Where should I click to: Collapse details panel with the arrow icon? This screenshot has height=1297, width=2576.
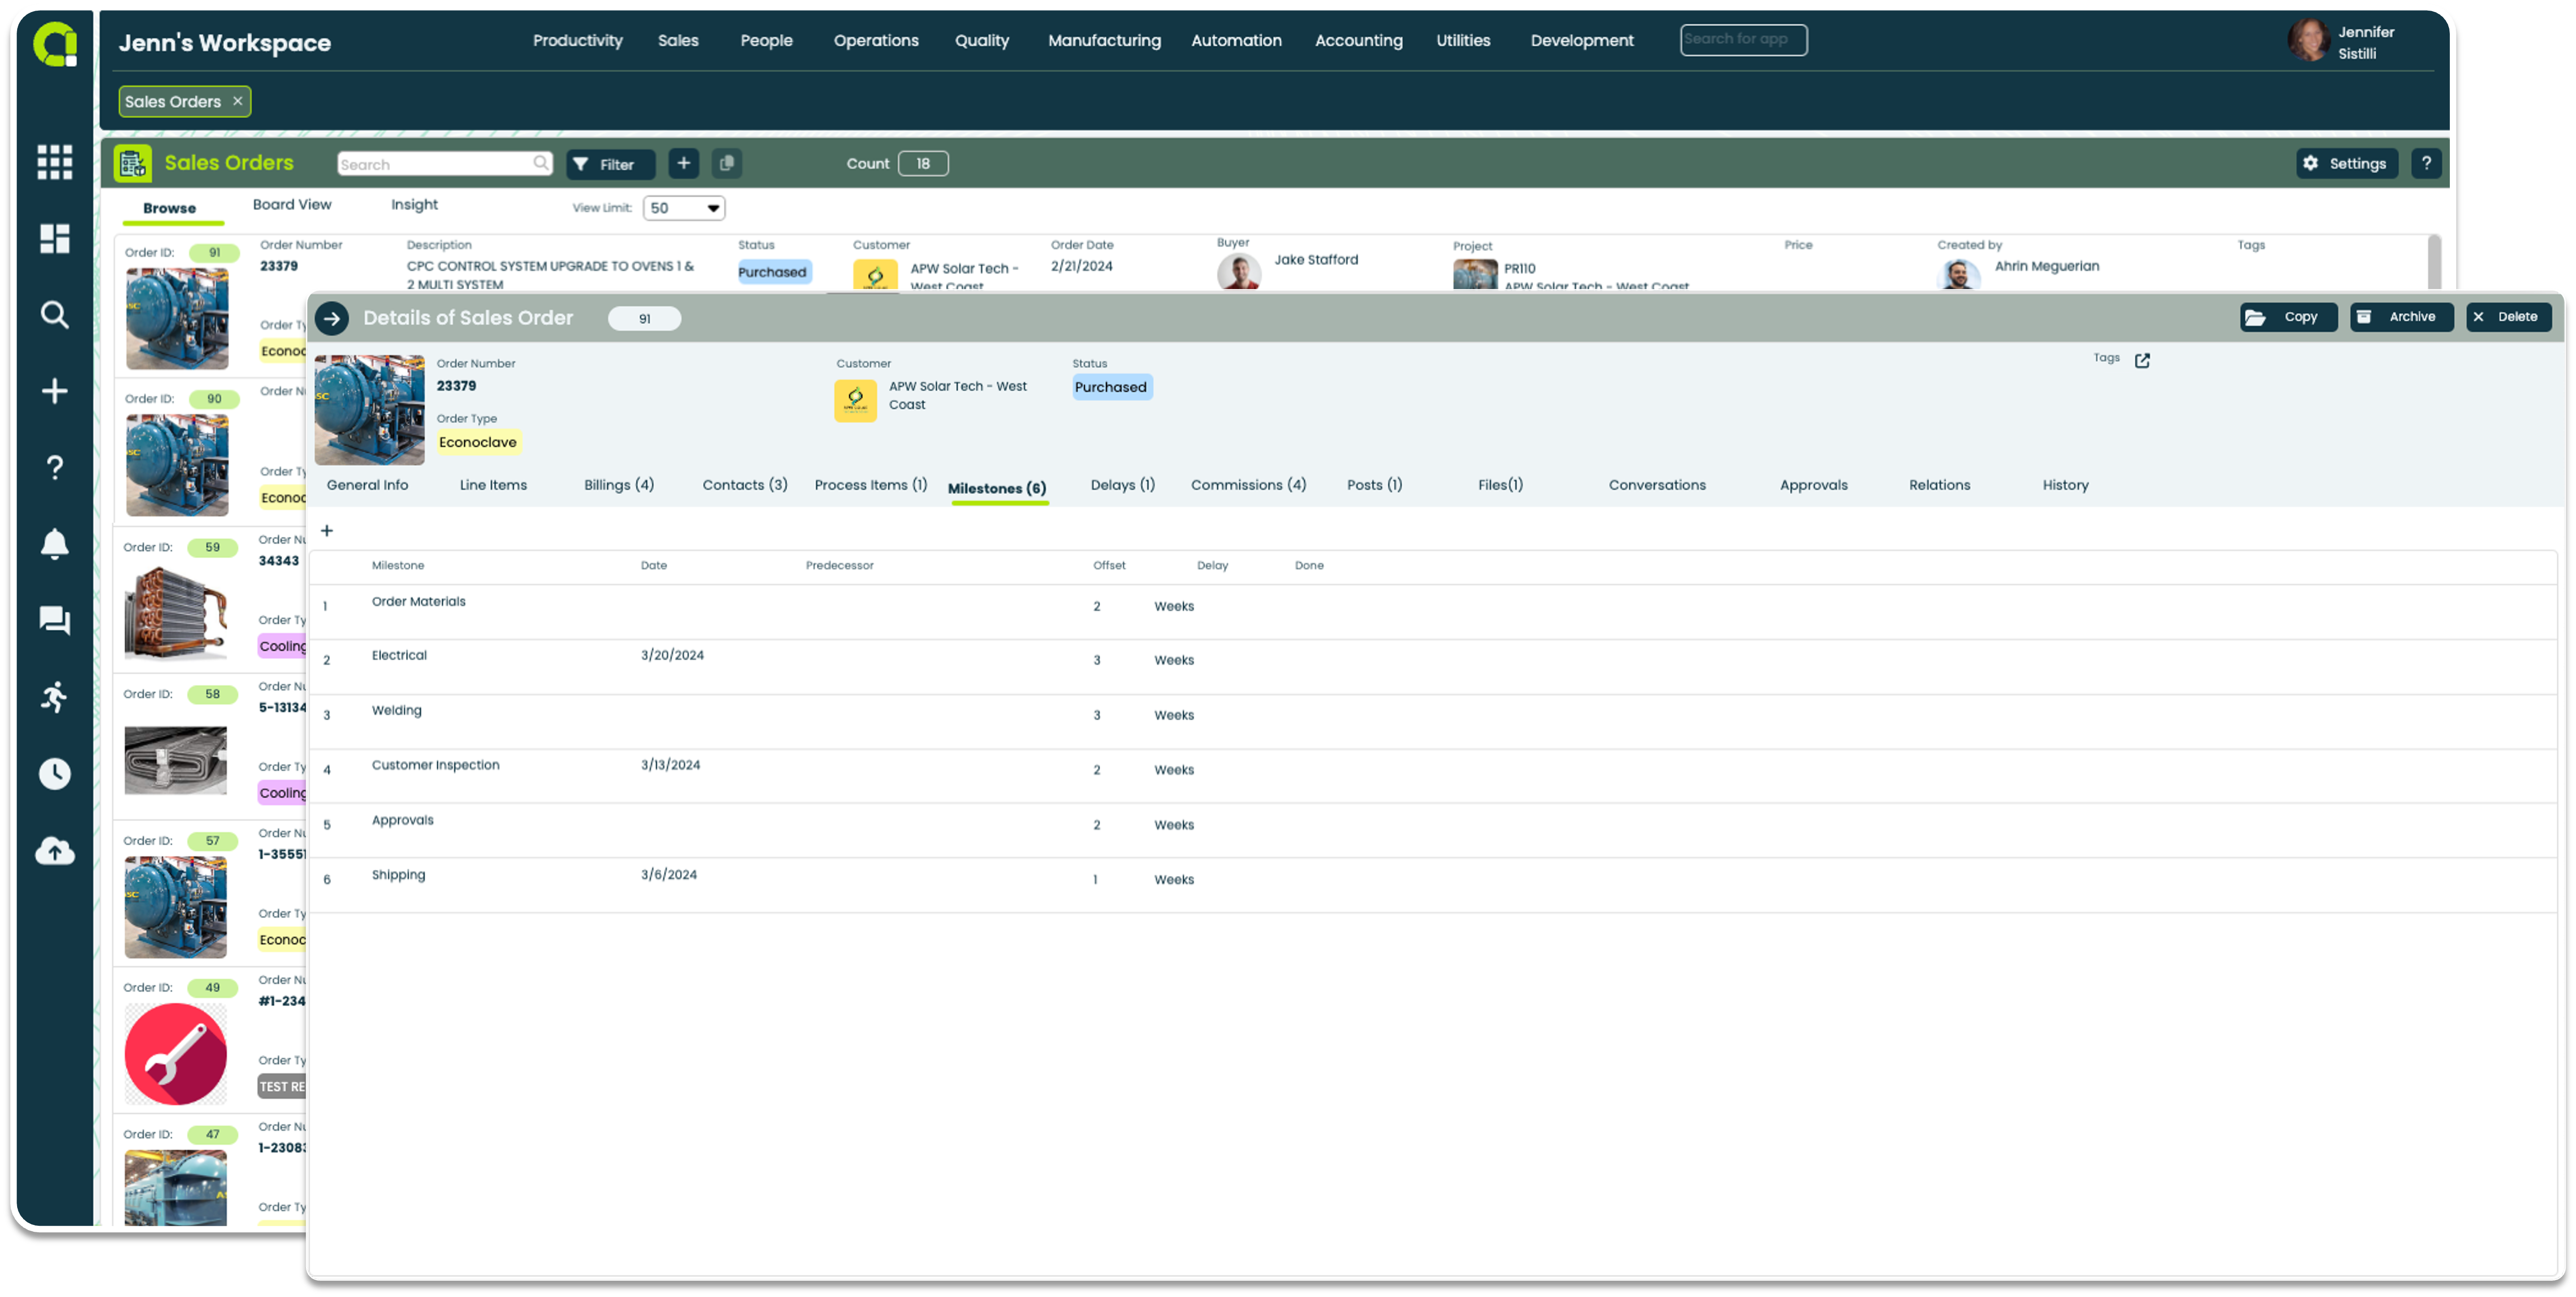click(332, 318)
